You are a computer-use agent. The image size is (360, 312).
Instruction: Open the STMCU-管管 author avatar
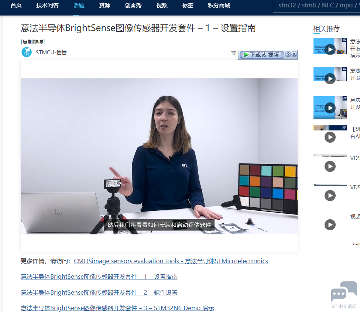click(x=27, y=52)
